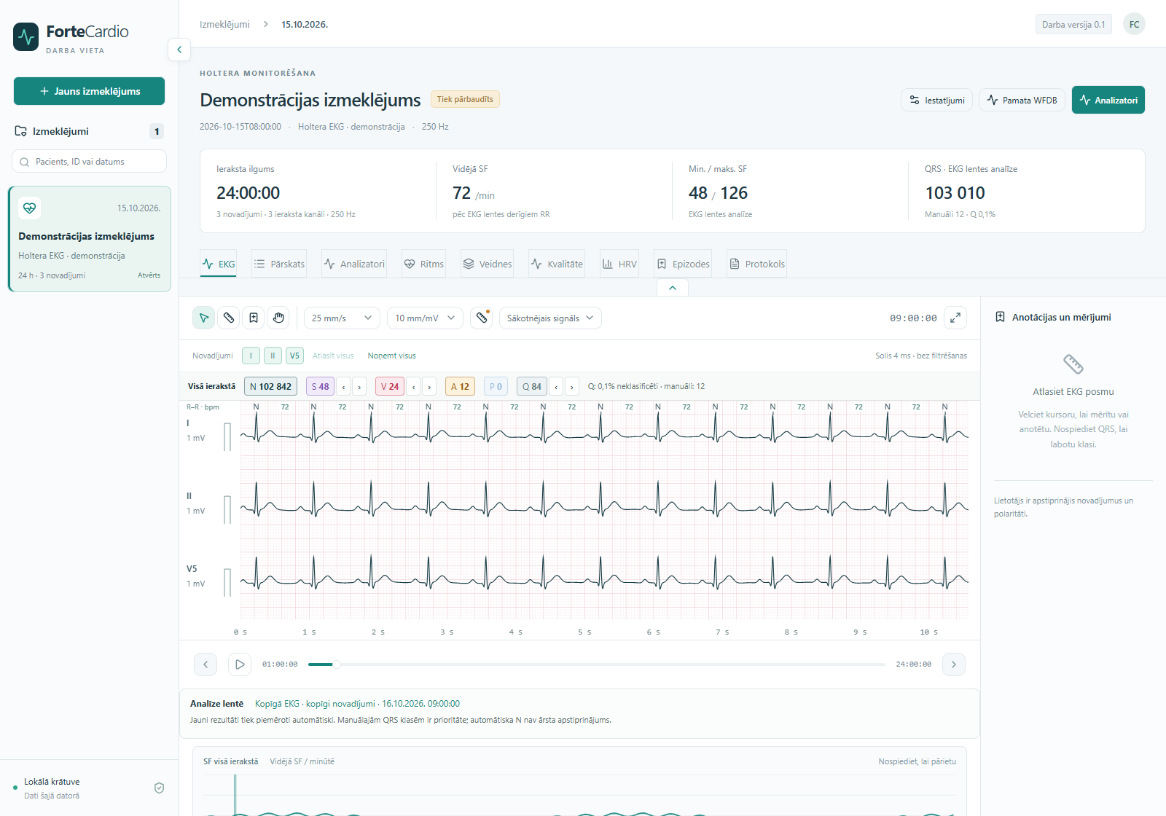
Task: Open the 10 mm/mV gain dropdown
Action: pyautogui.click(x=425, y=318)
